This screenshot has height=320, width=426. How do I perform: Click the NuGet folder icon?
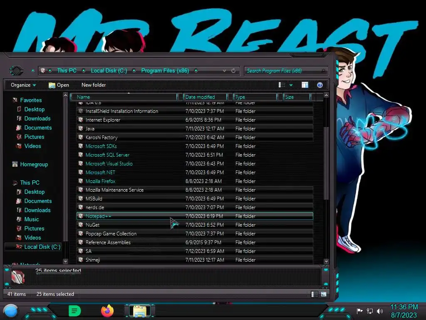(81, 225)
